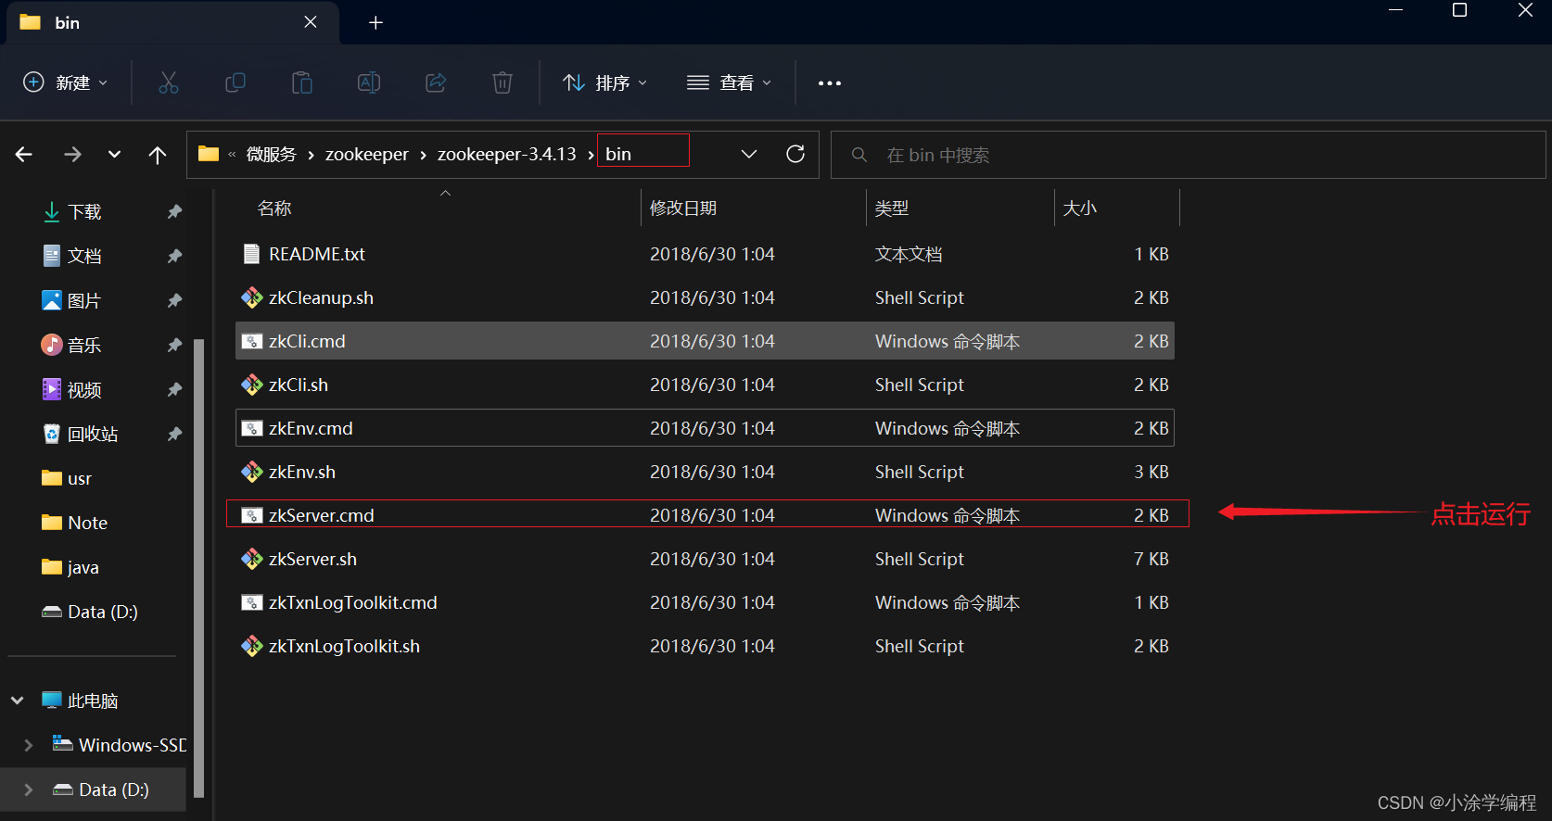Show hidden breadcrumb path with double chevron

(232, 155)
